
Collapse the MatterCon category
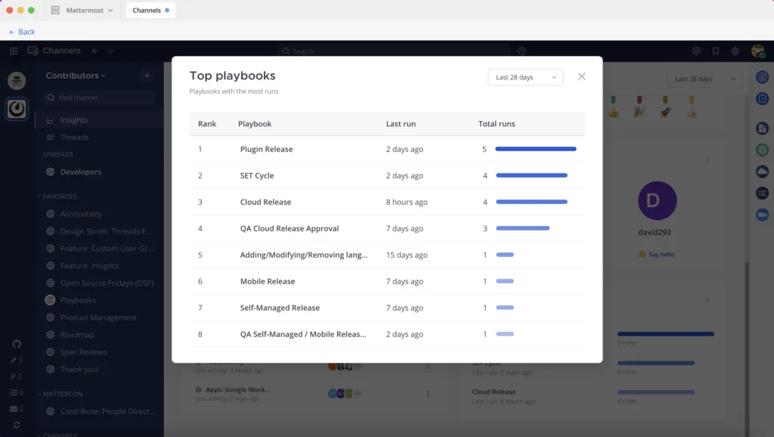point(60,394)
